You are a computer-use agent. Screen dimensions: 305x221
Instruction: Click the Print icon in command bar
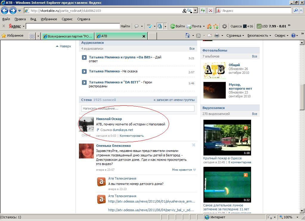click(x=217, y=35)
